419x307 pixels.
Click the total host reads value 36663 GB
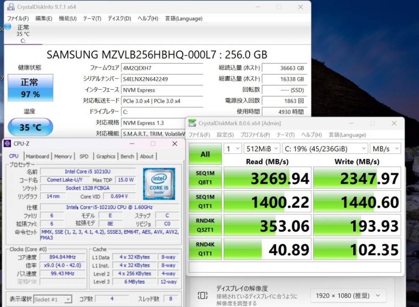285,68
